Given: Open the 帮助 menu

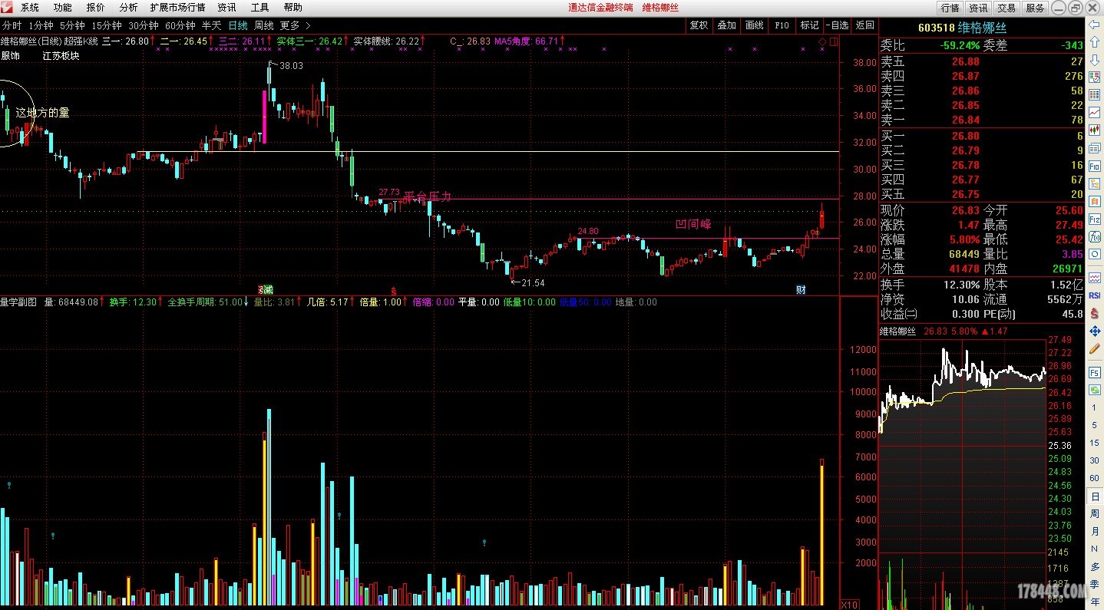Looking at the screenshot, I should (x=293, y=8).
